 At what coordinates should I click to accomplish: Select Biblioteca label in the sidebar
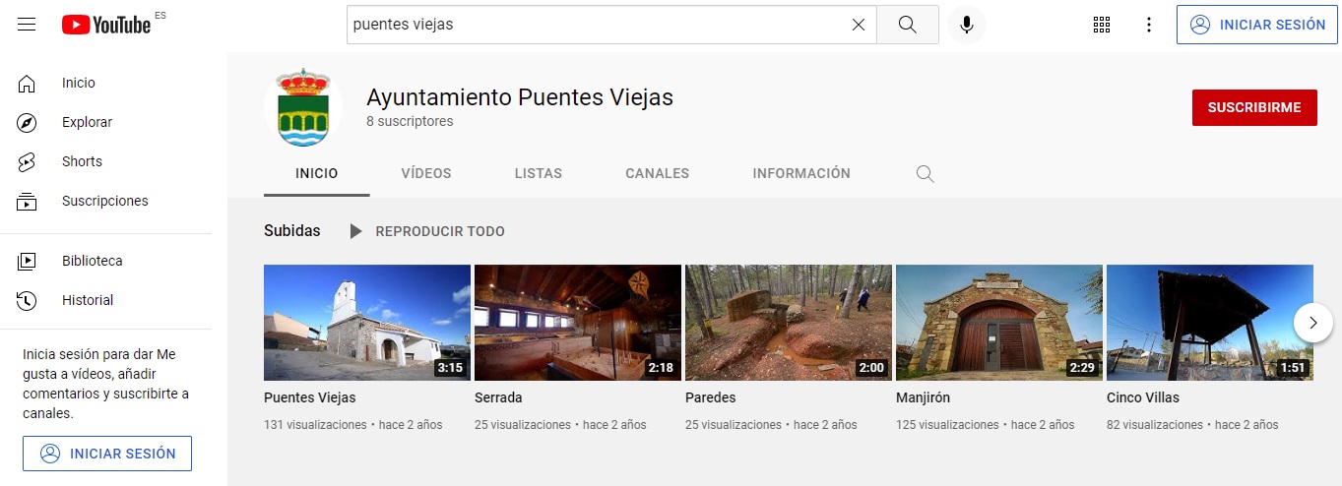tap(93, 262)
